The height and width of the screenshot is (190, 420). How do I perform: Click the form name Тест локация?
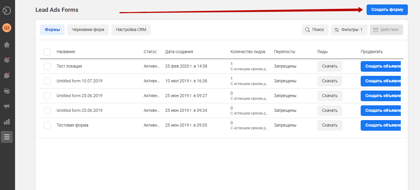click(x=69, y=66)
